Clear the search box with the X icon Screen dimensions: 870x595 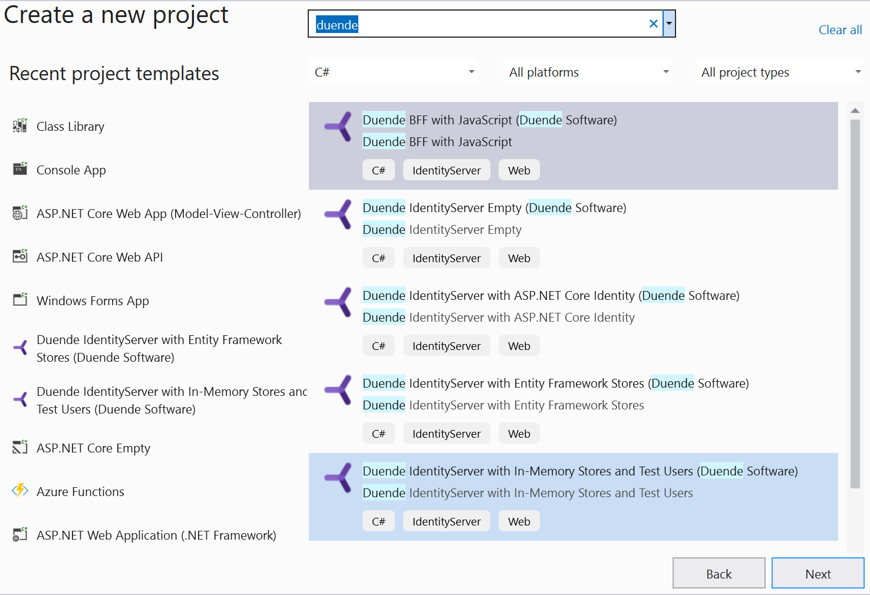(x=653, y=24)
